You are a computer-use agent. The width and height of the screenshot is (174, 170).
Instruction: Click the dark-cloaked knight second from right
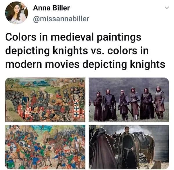(147, 104)
